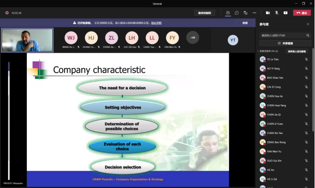Click the share invite button
Screen dimensions: 315x188
click(285, 43)
